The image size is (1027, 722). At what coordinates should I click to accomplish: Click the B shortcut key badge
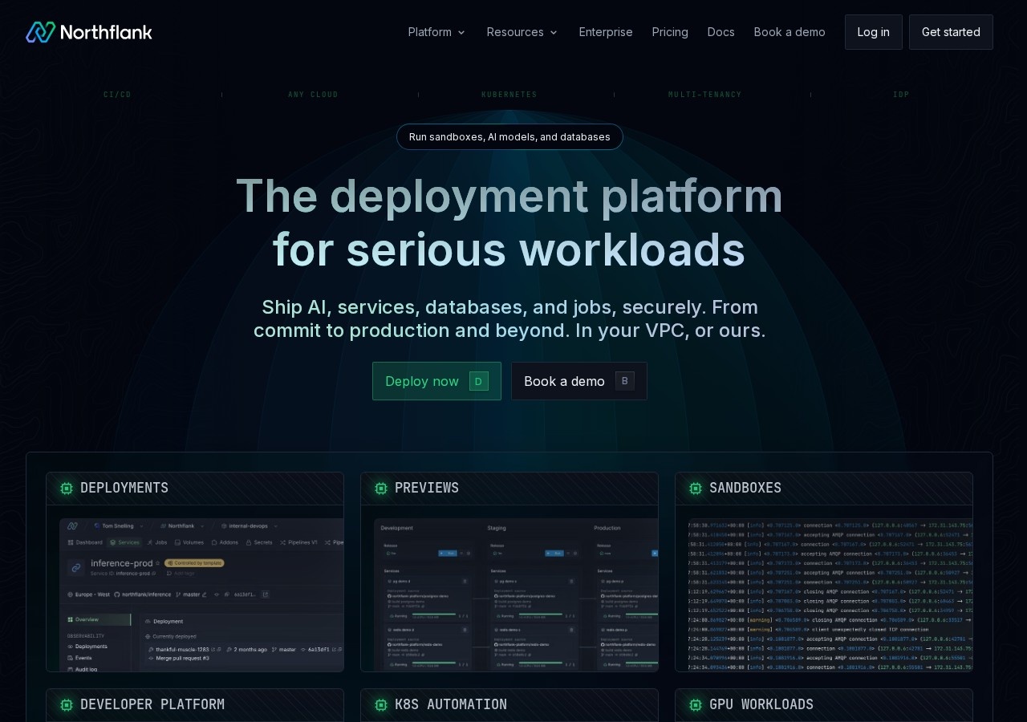(x=625, y=381)
